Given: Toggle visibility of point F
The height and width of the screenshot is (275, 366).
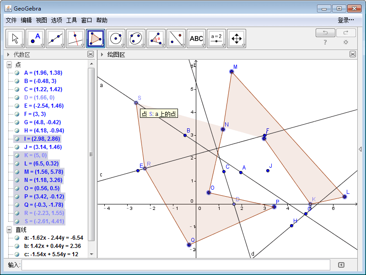Looking at the screenshot, I should [17, 114].
